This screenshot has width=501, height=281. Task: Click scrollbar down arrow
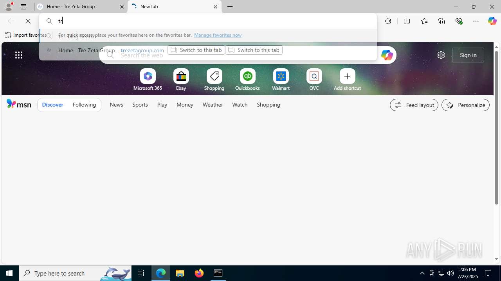[496, 259]
